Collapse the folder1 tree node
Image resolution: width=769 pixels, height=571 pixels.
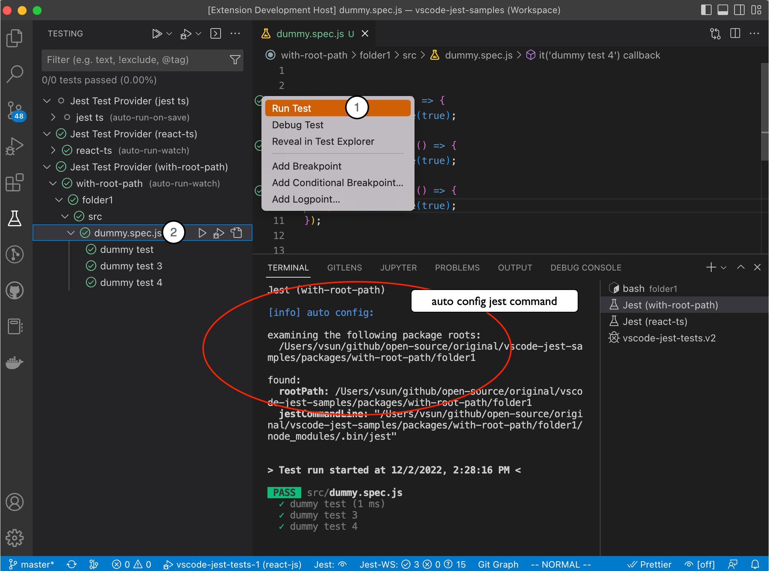pos(59,200)
